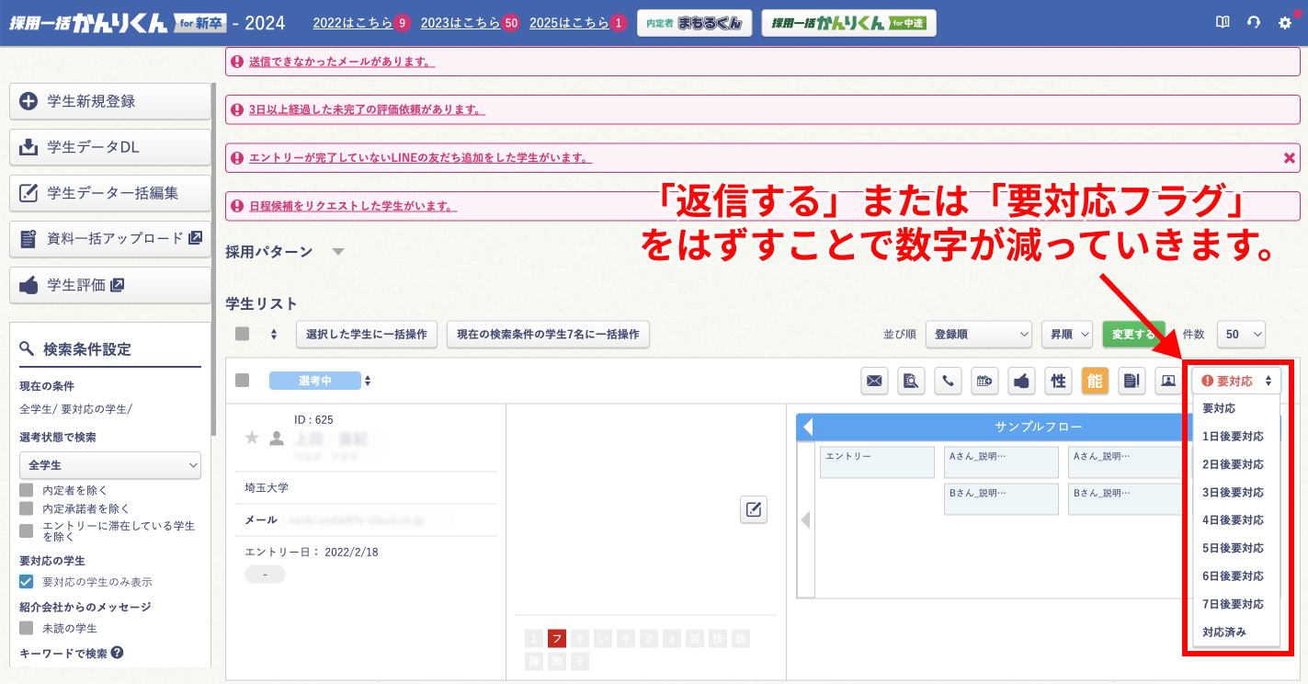Check the 未読の学生 filter checkbox

[25, 627]
